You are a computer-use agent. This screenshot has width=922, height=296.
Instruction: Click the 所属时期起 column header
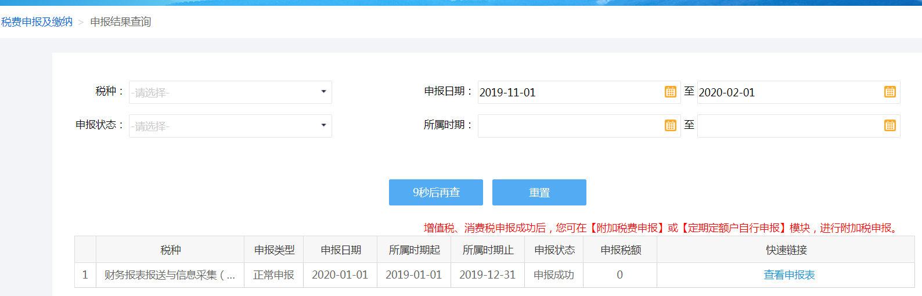tap(415, 250)
